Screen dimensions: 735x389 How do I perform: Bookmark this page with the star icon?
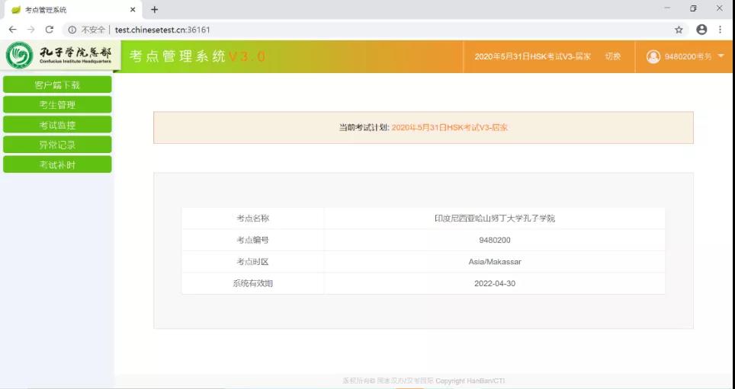679,30
